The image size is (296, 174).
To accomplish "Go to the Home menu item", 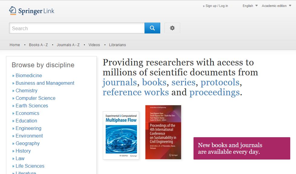I will [15, 45].
